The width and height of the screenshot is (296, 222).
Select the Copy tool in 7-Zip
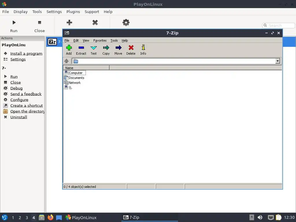106,50
